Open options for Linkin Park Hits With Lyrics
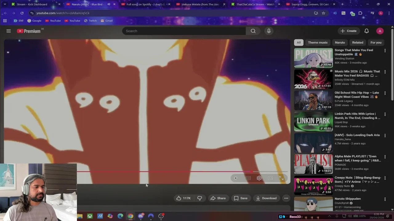The image size is (394, 221). pos(385,114)
